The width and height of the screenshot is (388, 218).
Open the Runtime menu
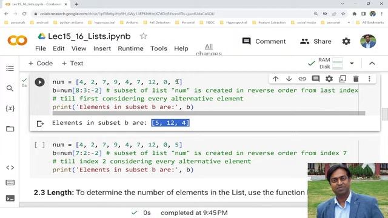pos(130,48)
